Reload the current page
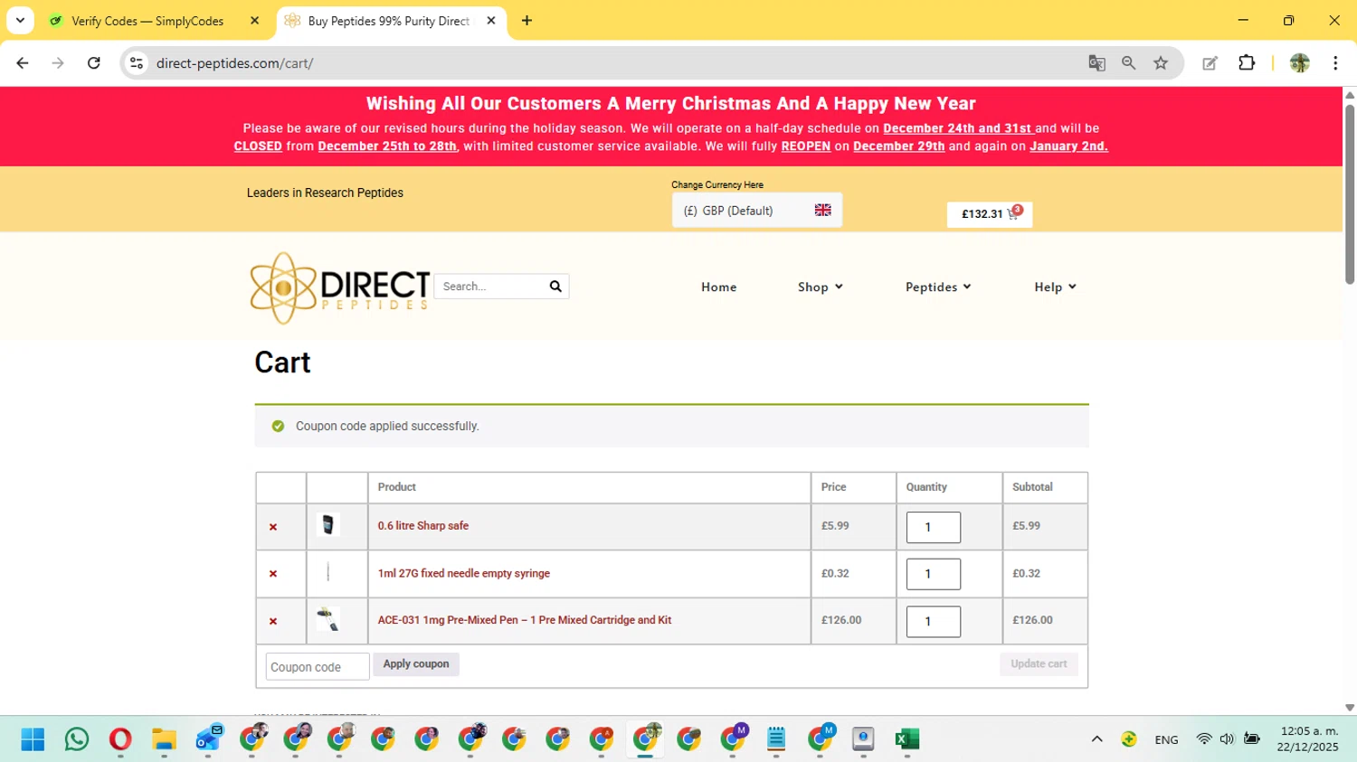The image size is (1357, 762). tap(94, 63)
